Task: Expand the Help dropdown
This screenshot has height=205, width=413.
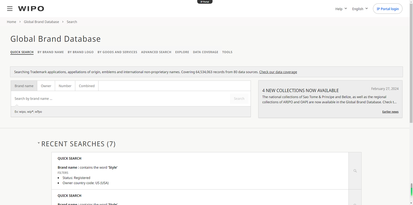Action: click(341, 9)
